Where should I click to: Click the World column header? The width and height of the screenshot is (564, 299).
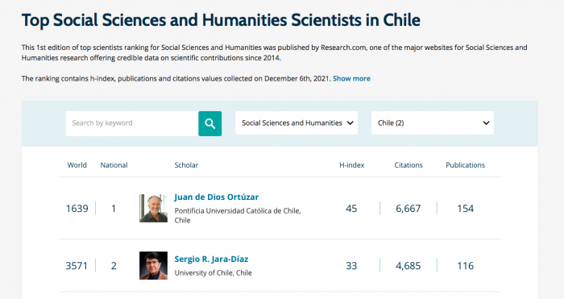point(77,165)
